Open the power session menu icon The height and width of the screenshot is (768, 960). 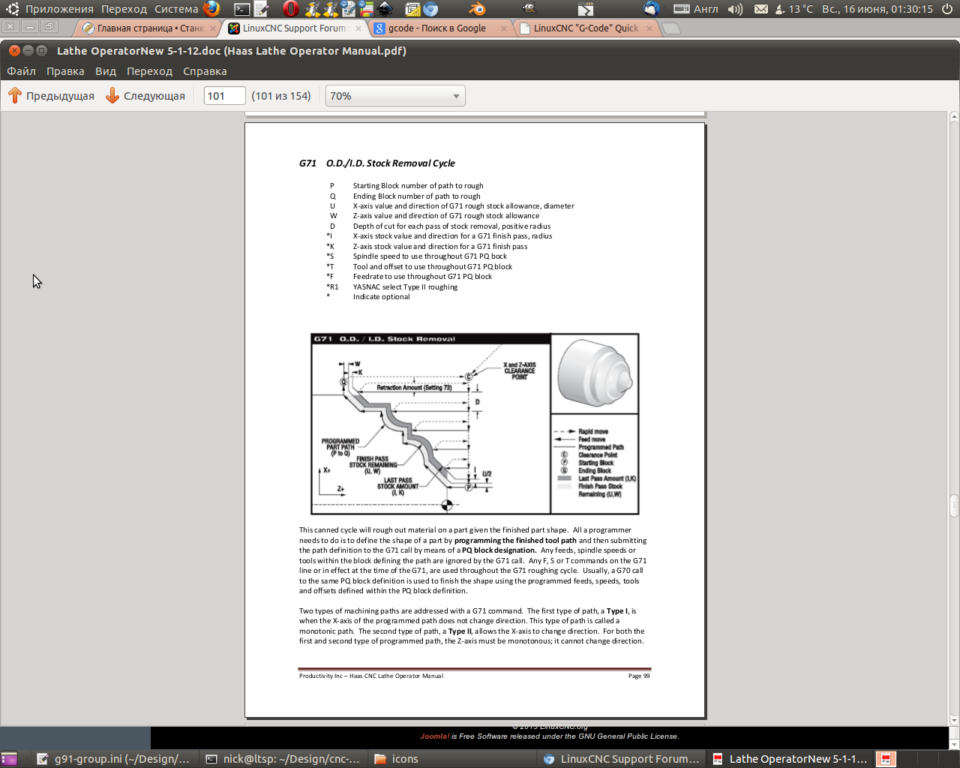point(947,9)
